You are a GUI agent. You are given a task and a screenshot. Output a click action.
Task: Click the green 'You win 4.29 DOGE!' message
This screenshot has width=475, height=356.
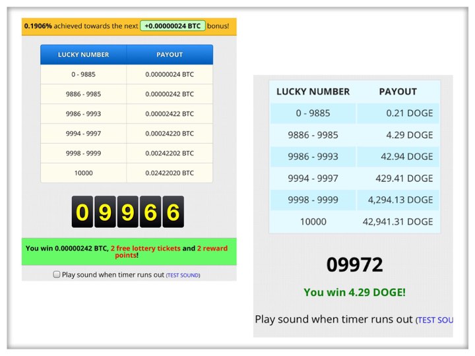click(354, 293)
